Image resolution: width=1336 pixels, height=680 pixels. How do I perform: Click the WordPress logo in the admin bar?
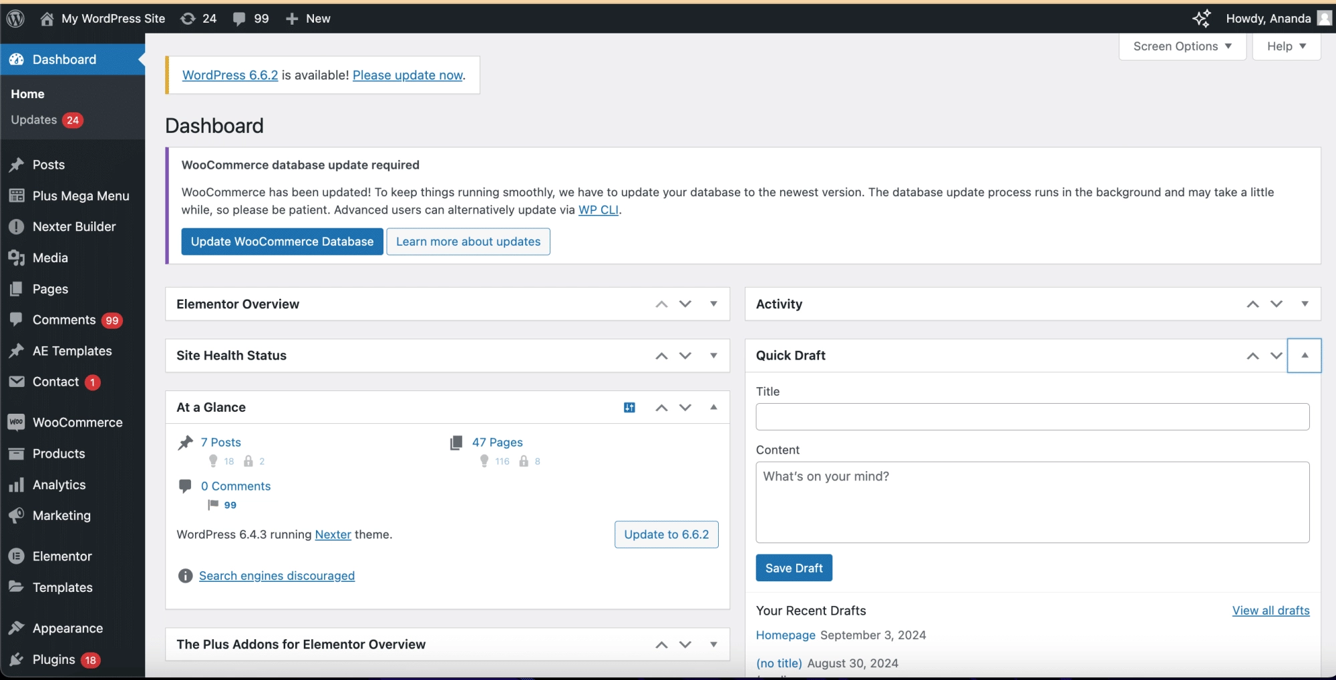pyautogui.click(x=15, y=18)
